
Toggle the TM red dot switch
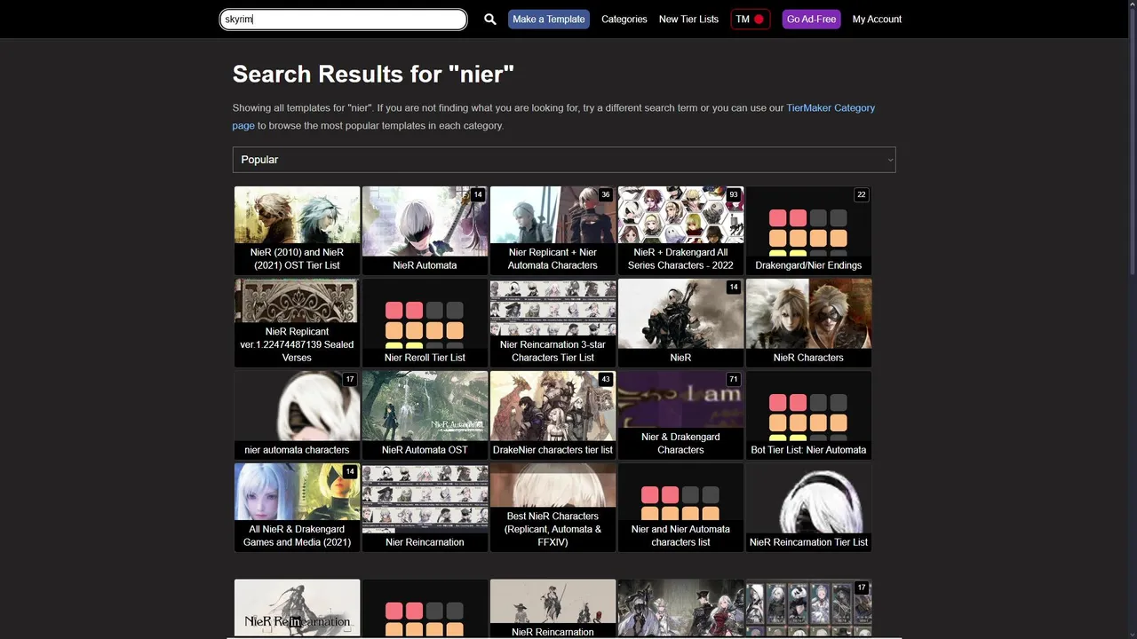pos(751,19)
